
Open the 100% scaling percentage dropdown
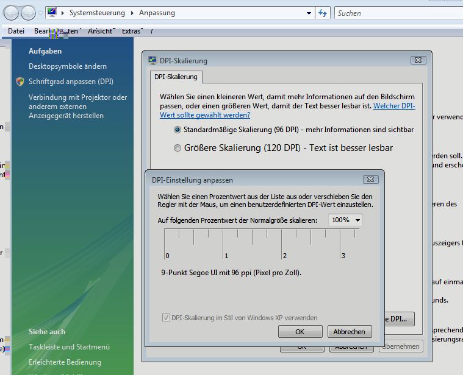345,220
